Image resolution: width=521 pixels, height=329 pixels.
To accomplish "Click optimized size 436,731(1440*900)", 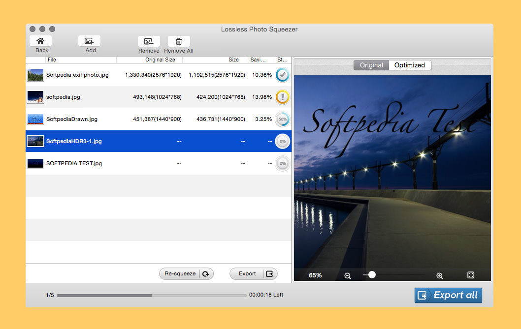I will [221, 119].
